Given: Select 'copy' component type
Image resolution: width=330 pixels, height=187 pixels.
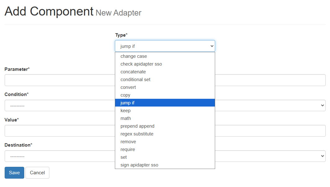Looking at the screenshot, I should click(125, 95).
